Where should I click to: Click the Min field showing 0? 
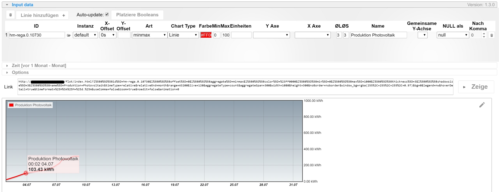[217, 35]
